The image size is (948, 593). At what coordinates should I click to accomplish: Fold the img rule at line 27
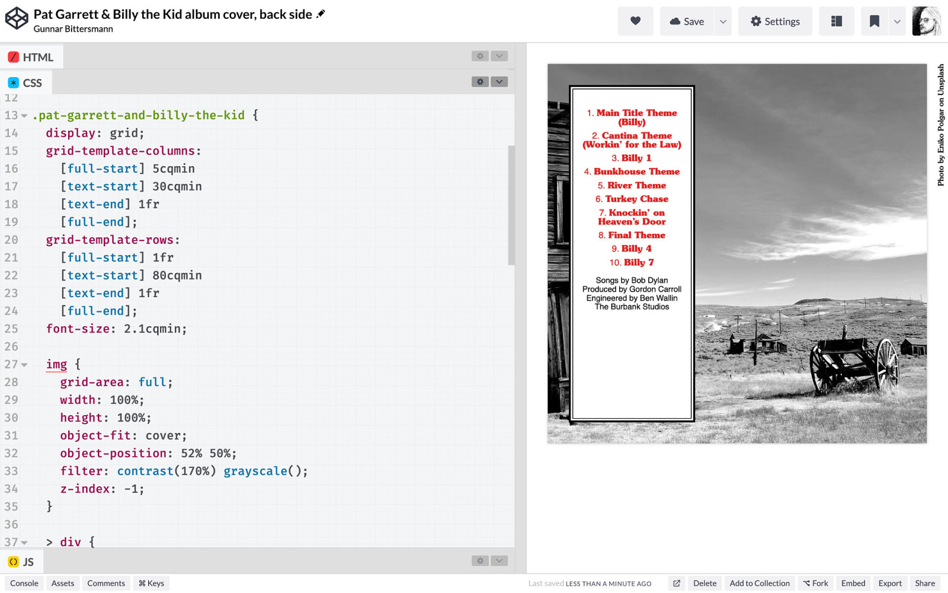tap(24, 365)
